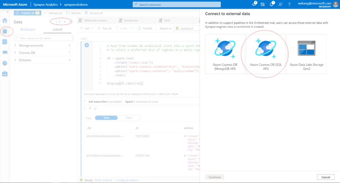Open sparkpool Attach to dropdown
This screenshot has height=183, width=340.
pyautogui.click(x=186, y=28)
